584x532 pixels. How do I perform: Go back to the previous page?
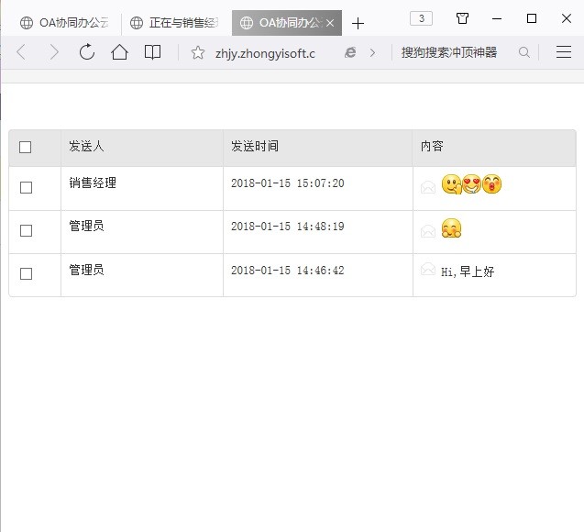22,52
